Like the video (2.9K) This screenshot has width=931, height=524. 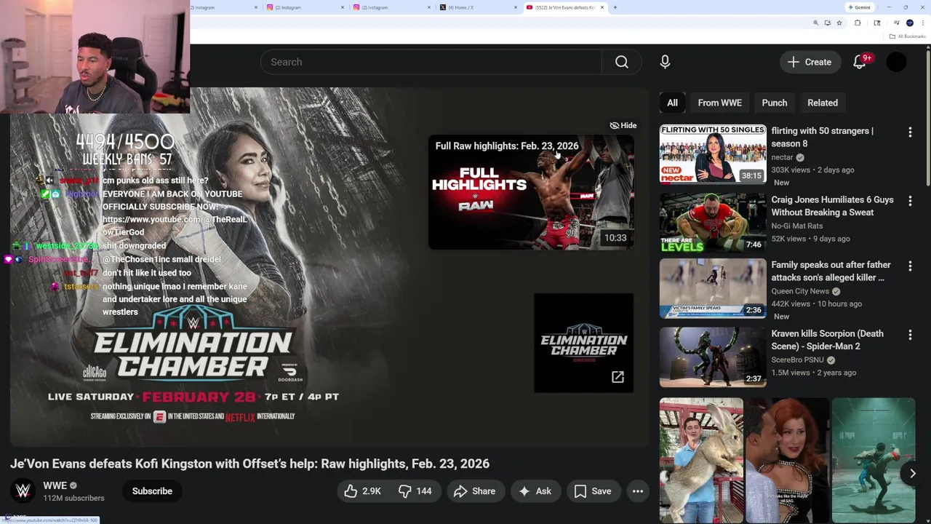coord(363,491)
